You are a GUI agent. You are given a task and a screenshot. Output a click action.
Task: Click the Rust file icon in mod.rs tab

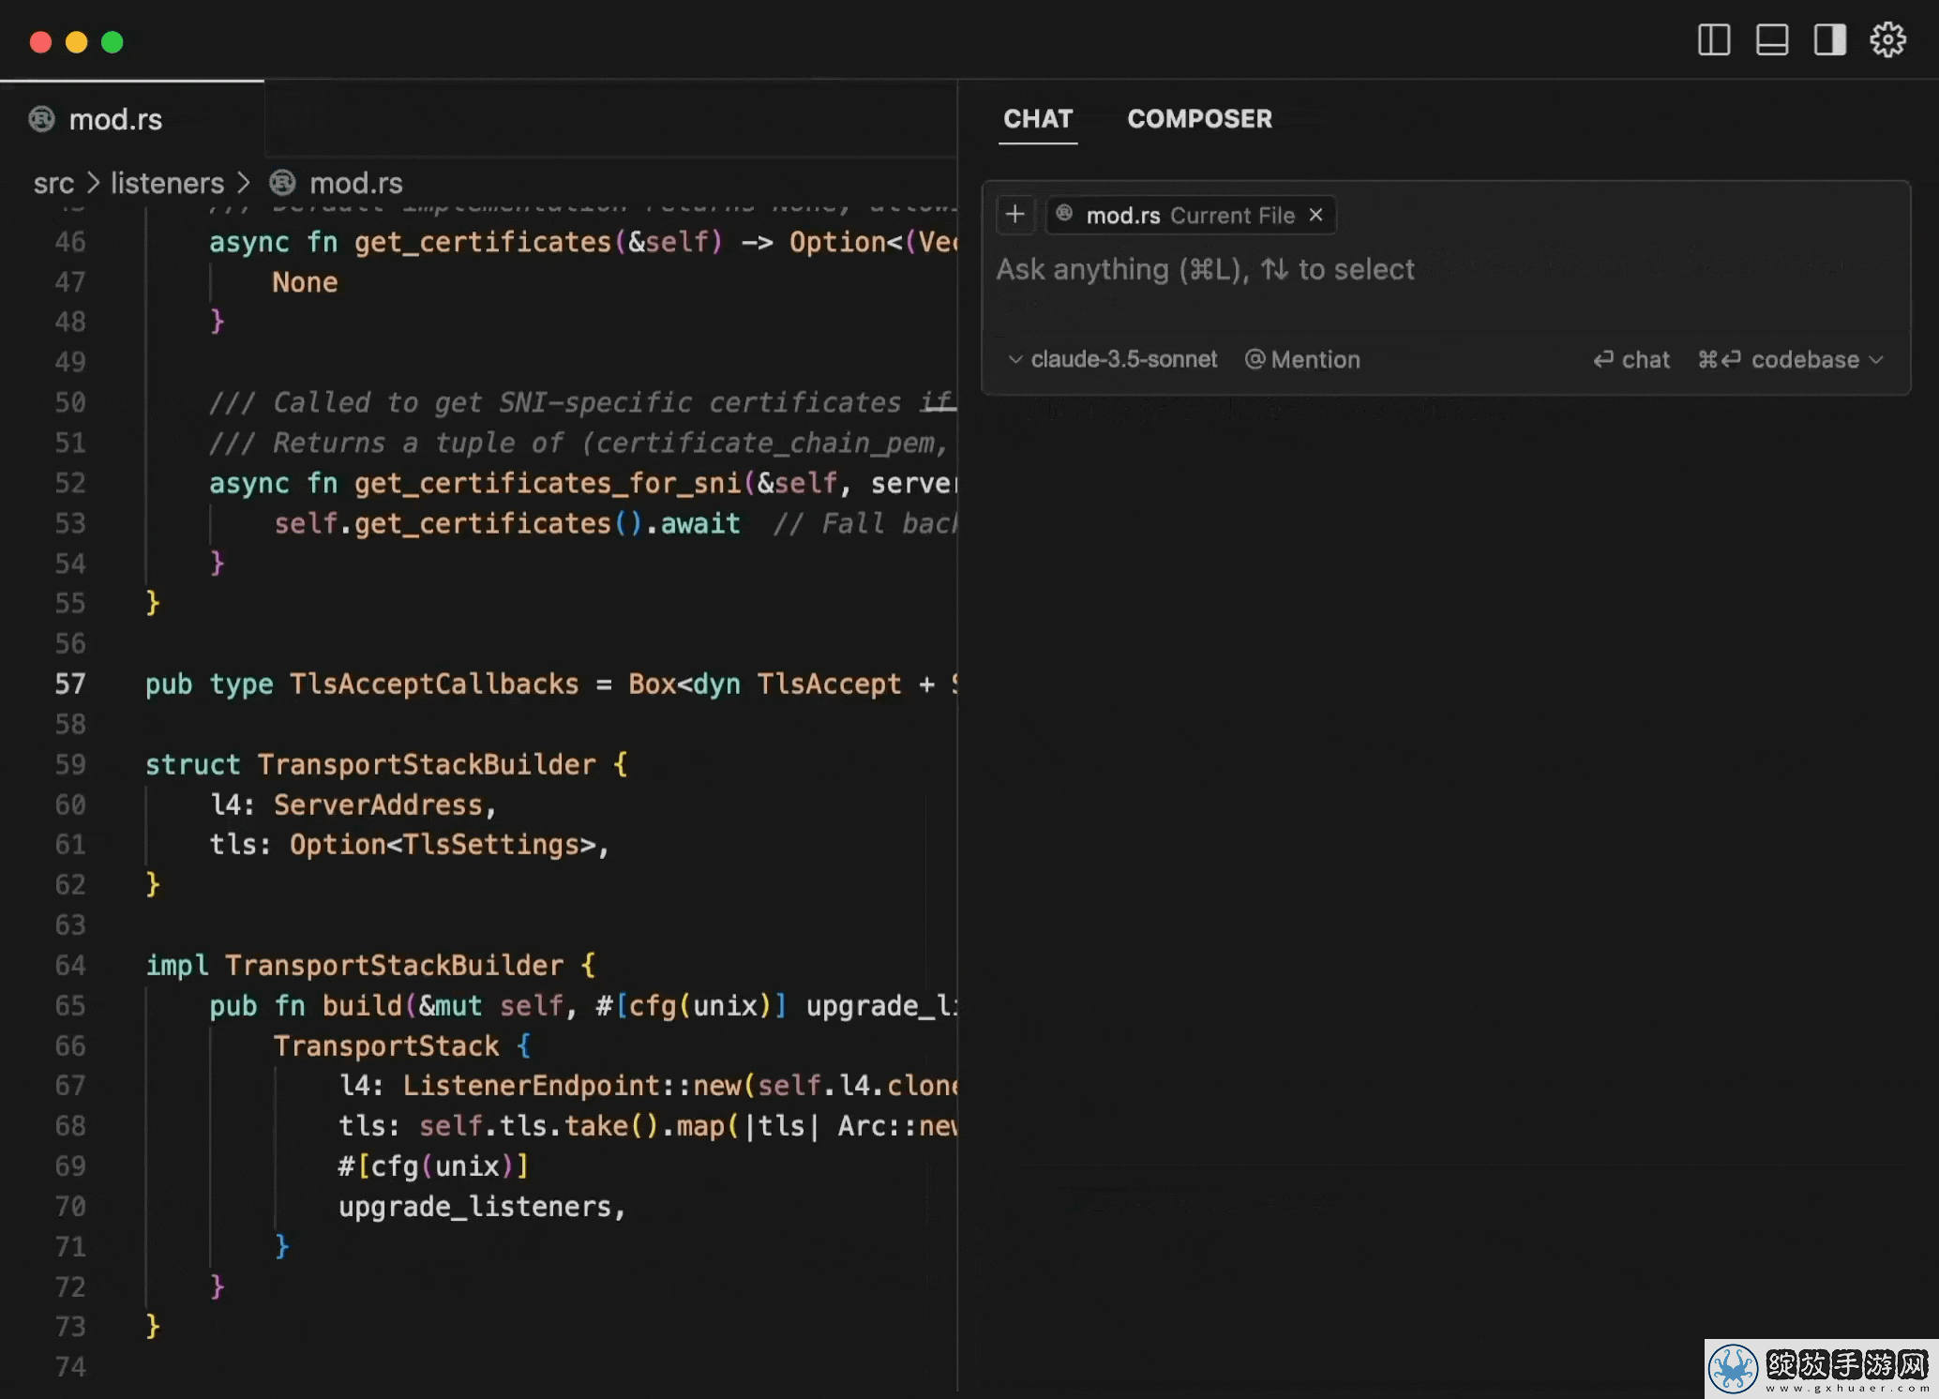pos(41,119)
